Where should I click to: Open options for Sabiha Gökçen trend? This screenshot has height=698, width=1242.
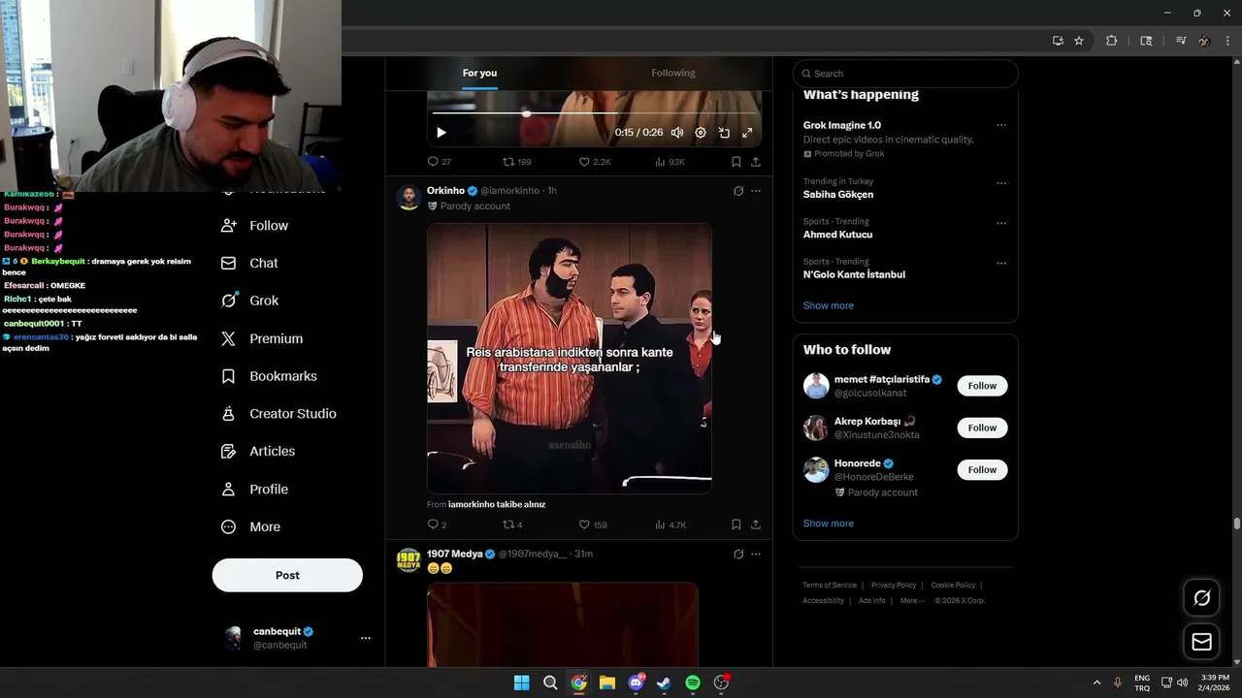tap(1001, 182)
